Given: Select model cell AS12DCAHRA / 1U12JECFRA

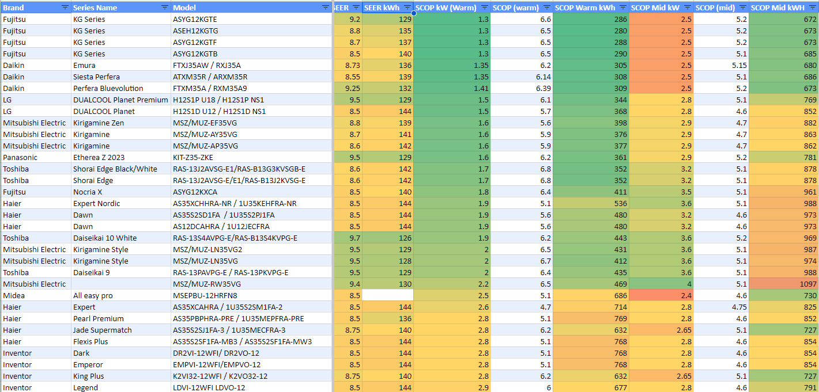Looking at the screenshot, I should (251, 226).
